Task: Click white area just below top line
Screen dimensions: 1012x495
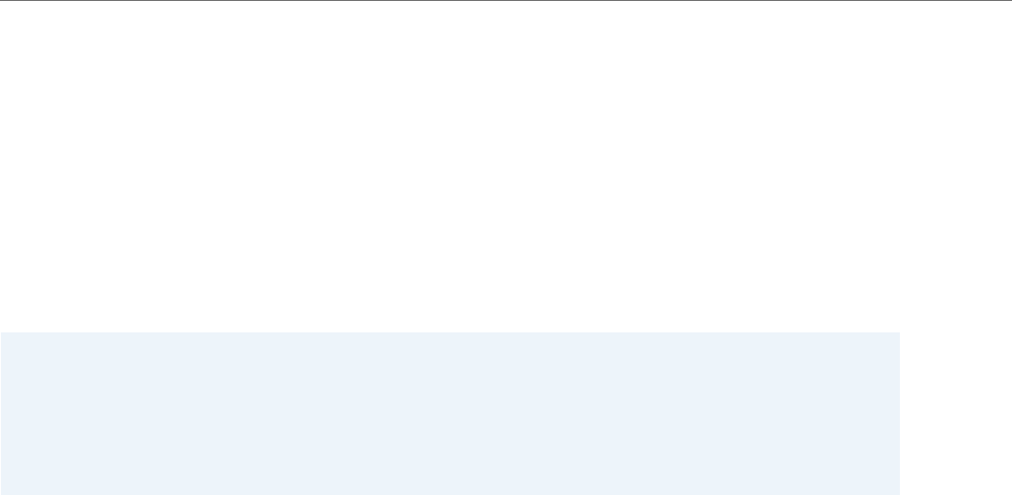Action: pyautogui.click(x=506, y=8)
